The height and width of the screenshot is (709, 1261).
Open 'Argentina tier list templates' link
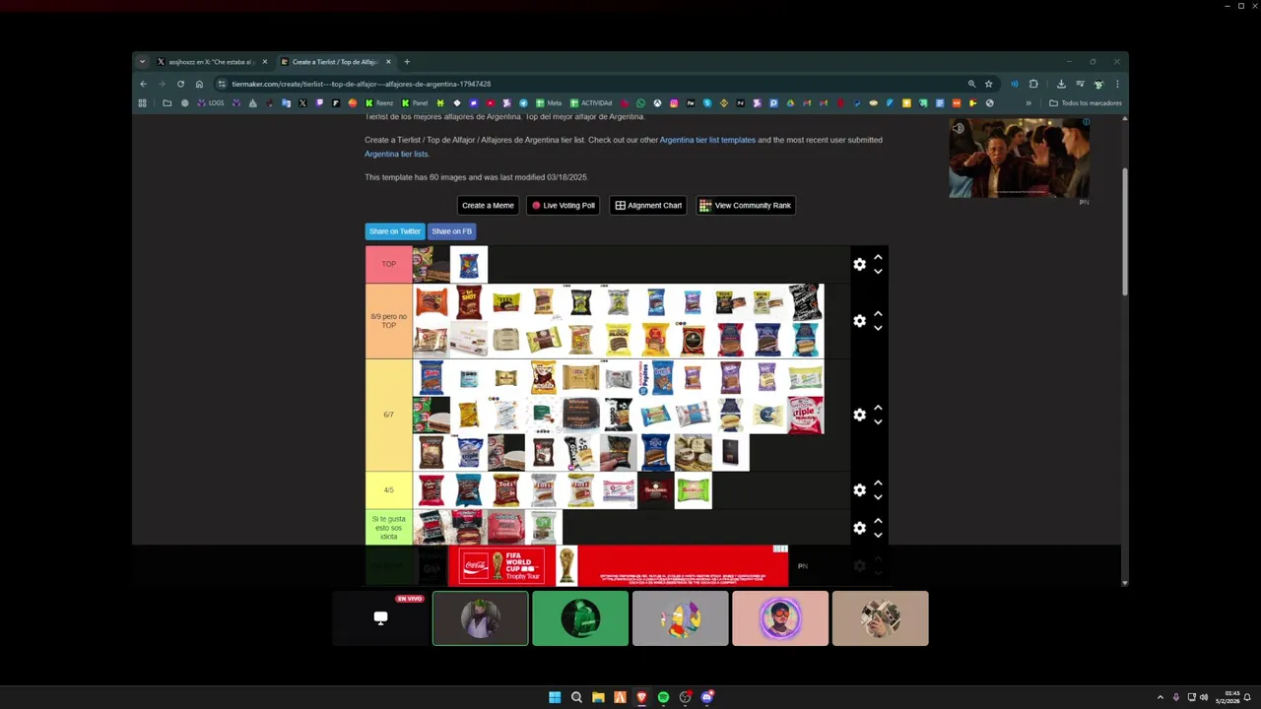tap(707, 140)
